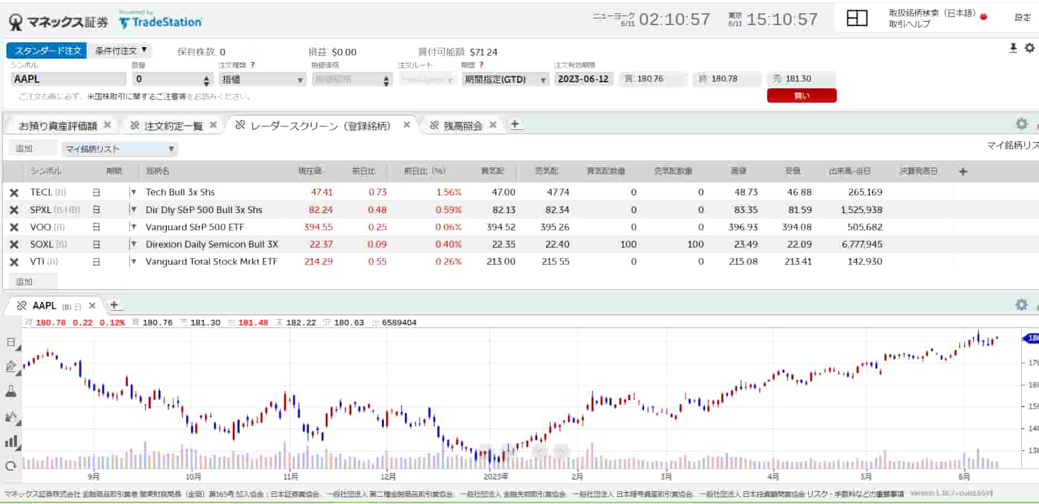Click the expiry date field 2023-06-12
The image size is (1039, 504).
[583, 79]
